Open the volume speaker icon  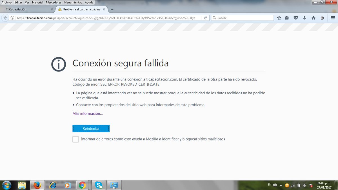(x=305, y=185)
